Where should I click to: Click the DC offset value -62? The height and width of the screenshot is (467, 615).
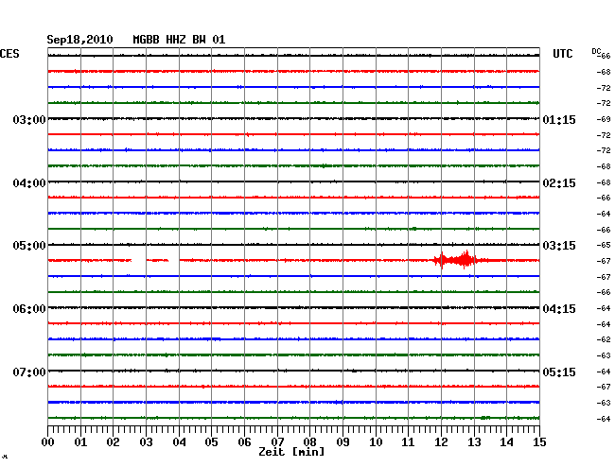click(604, 339)
